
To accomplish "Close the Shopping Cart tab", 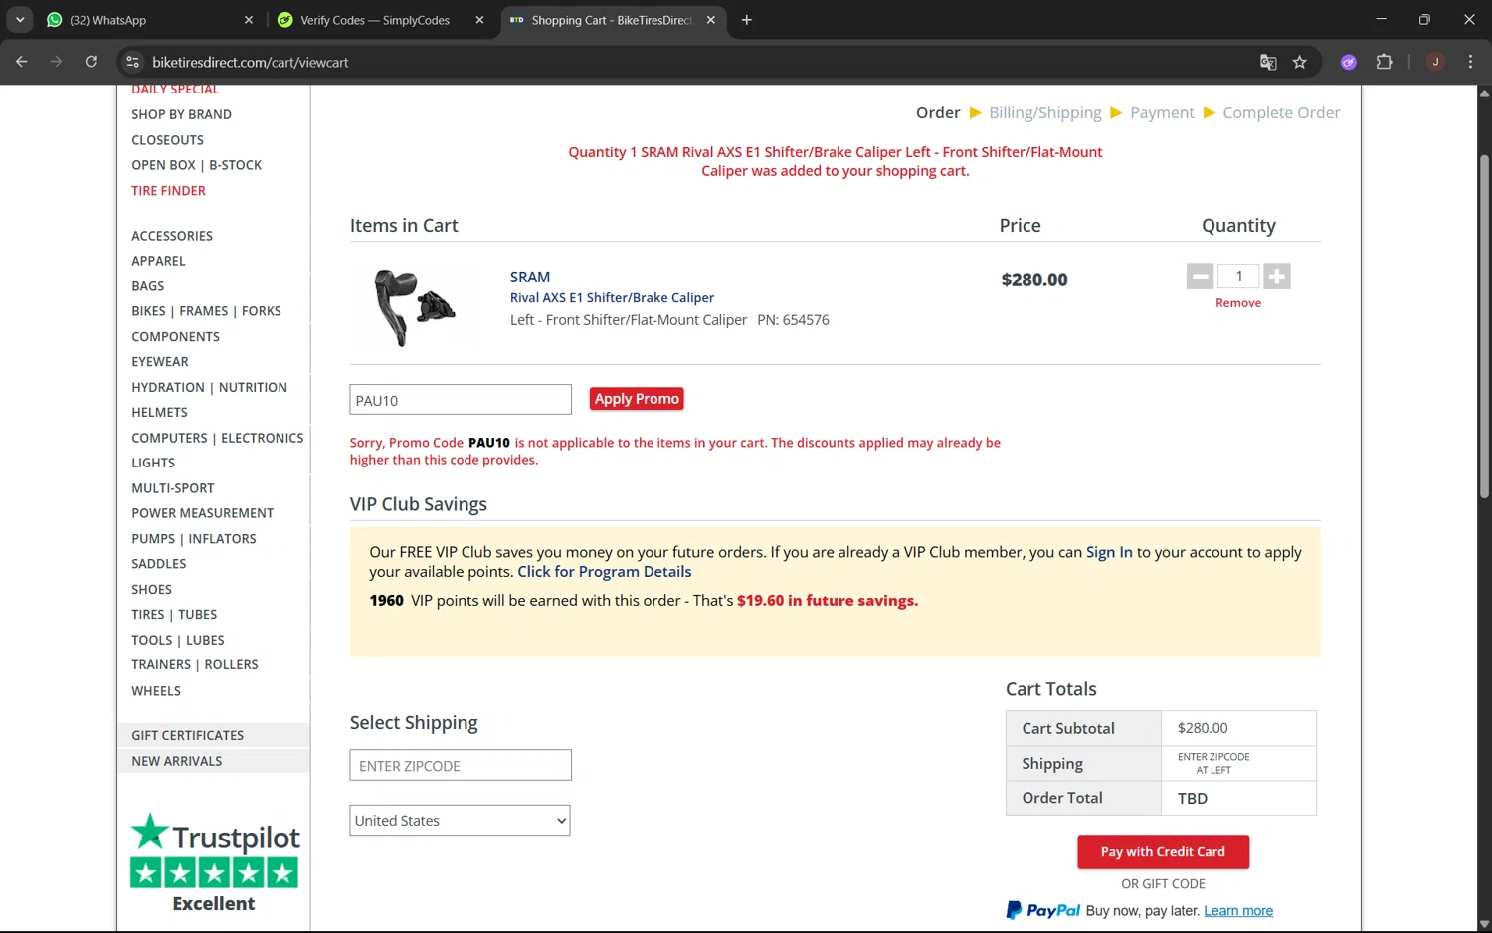I will pos(711,20).
